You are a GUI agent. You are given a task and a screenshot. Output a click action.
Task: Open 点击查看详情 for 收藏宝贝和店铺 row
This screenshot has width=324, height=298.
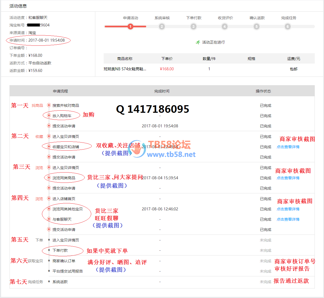288,147
